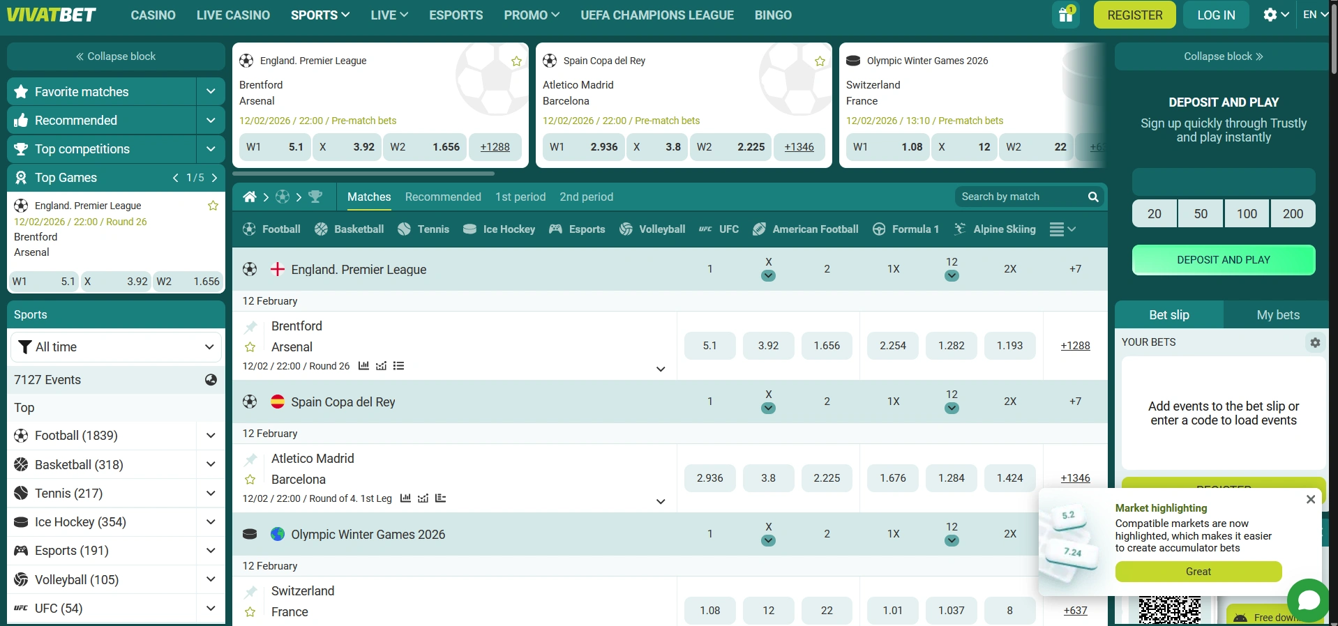Close the Market highlighting popup
This screenshot has height=626, width=1338.
pyautogui.click(x=1311, y=499)
